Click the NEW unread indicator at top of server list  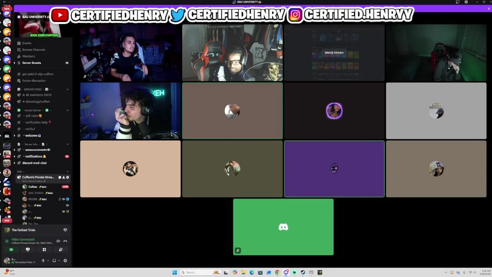[7, 9]
